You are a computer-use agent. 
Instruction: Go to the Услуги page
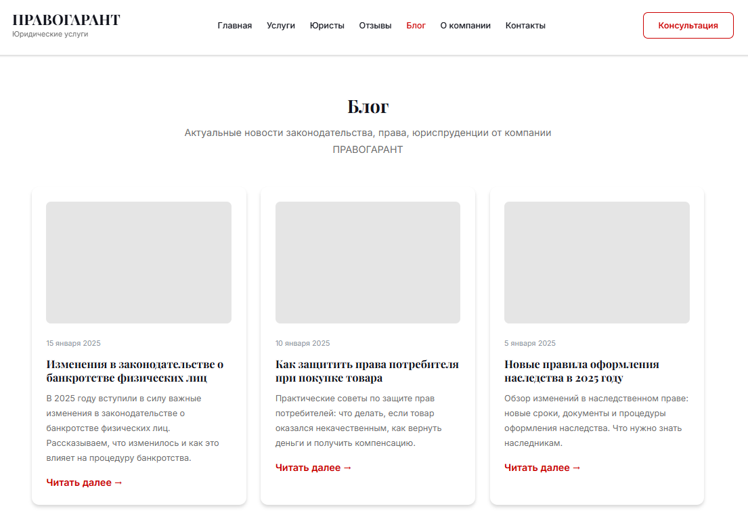click(x=281, y=25)
